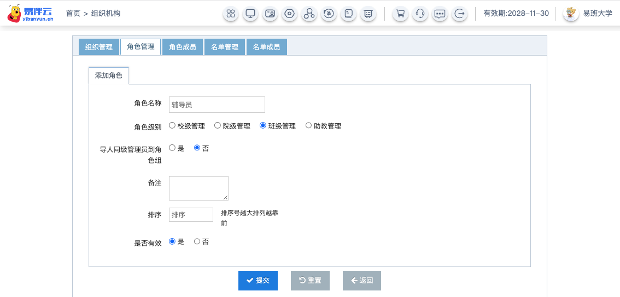
Task: Focus the 排序 number input
Action: click(x=191, y=215)
